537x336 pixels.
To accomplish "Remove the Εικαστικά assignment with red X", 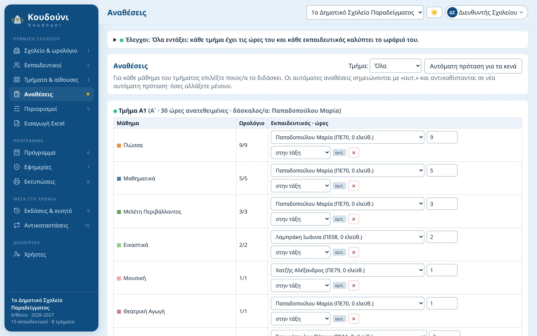I will pyautogui.click(x=354, y=252).
